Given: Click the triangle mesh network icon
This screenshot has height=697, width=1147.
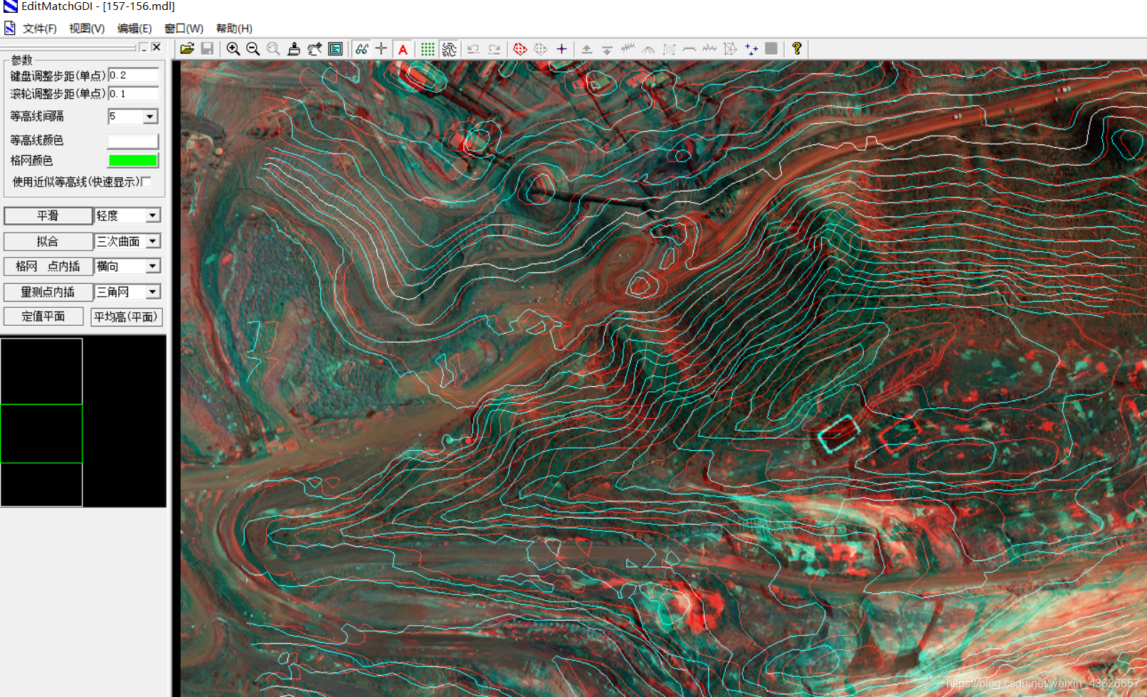Looking at the screenshot, I should pos(730,49).
